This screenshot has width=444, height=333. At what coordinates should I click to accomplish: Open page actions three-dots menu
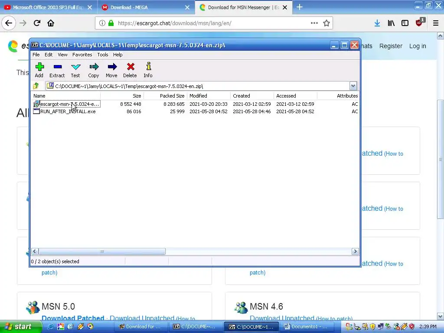click(x=314, y=23)
